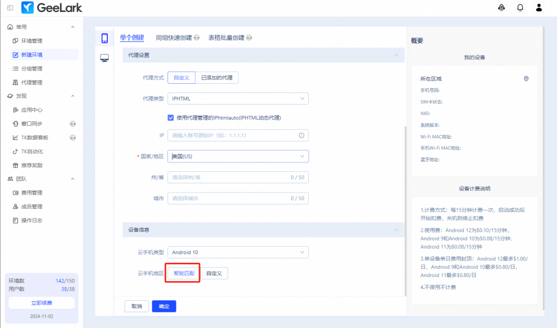
Task: Open 环境管理 in the sidebar
Action: pyautogui.click(x=32, y=41)
